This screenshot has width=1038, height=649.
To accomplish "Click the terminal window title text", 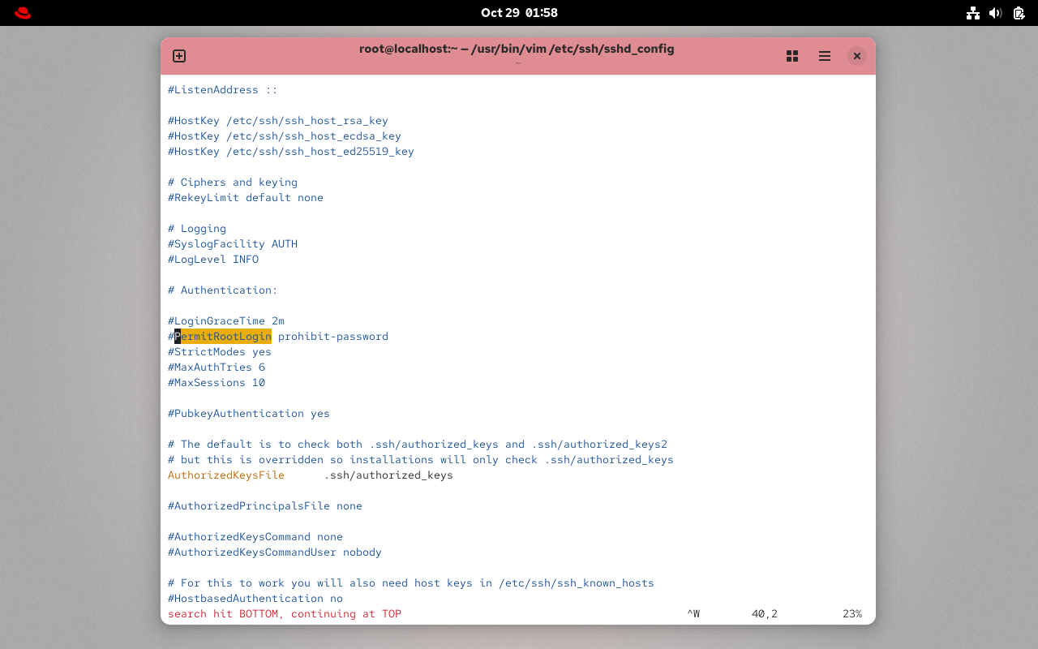I will [x=517, y=49].
